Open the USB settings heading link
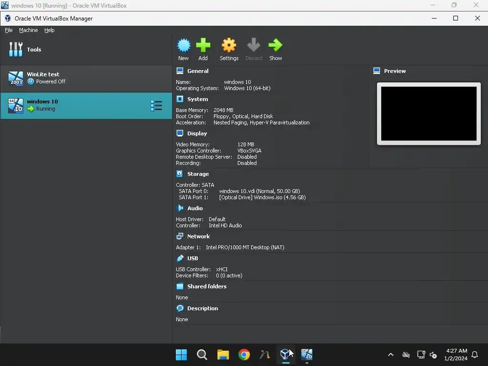 pyautogui.click(x=193, y=258)
